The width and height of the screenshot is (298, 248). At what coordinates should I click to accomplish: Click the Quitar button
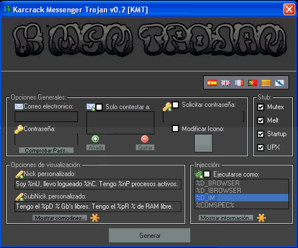coord(145,147)
